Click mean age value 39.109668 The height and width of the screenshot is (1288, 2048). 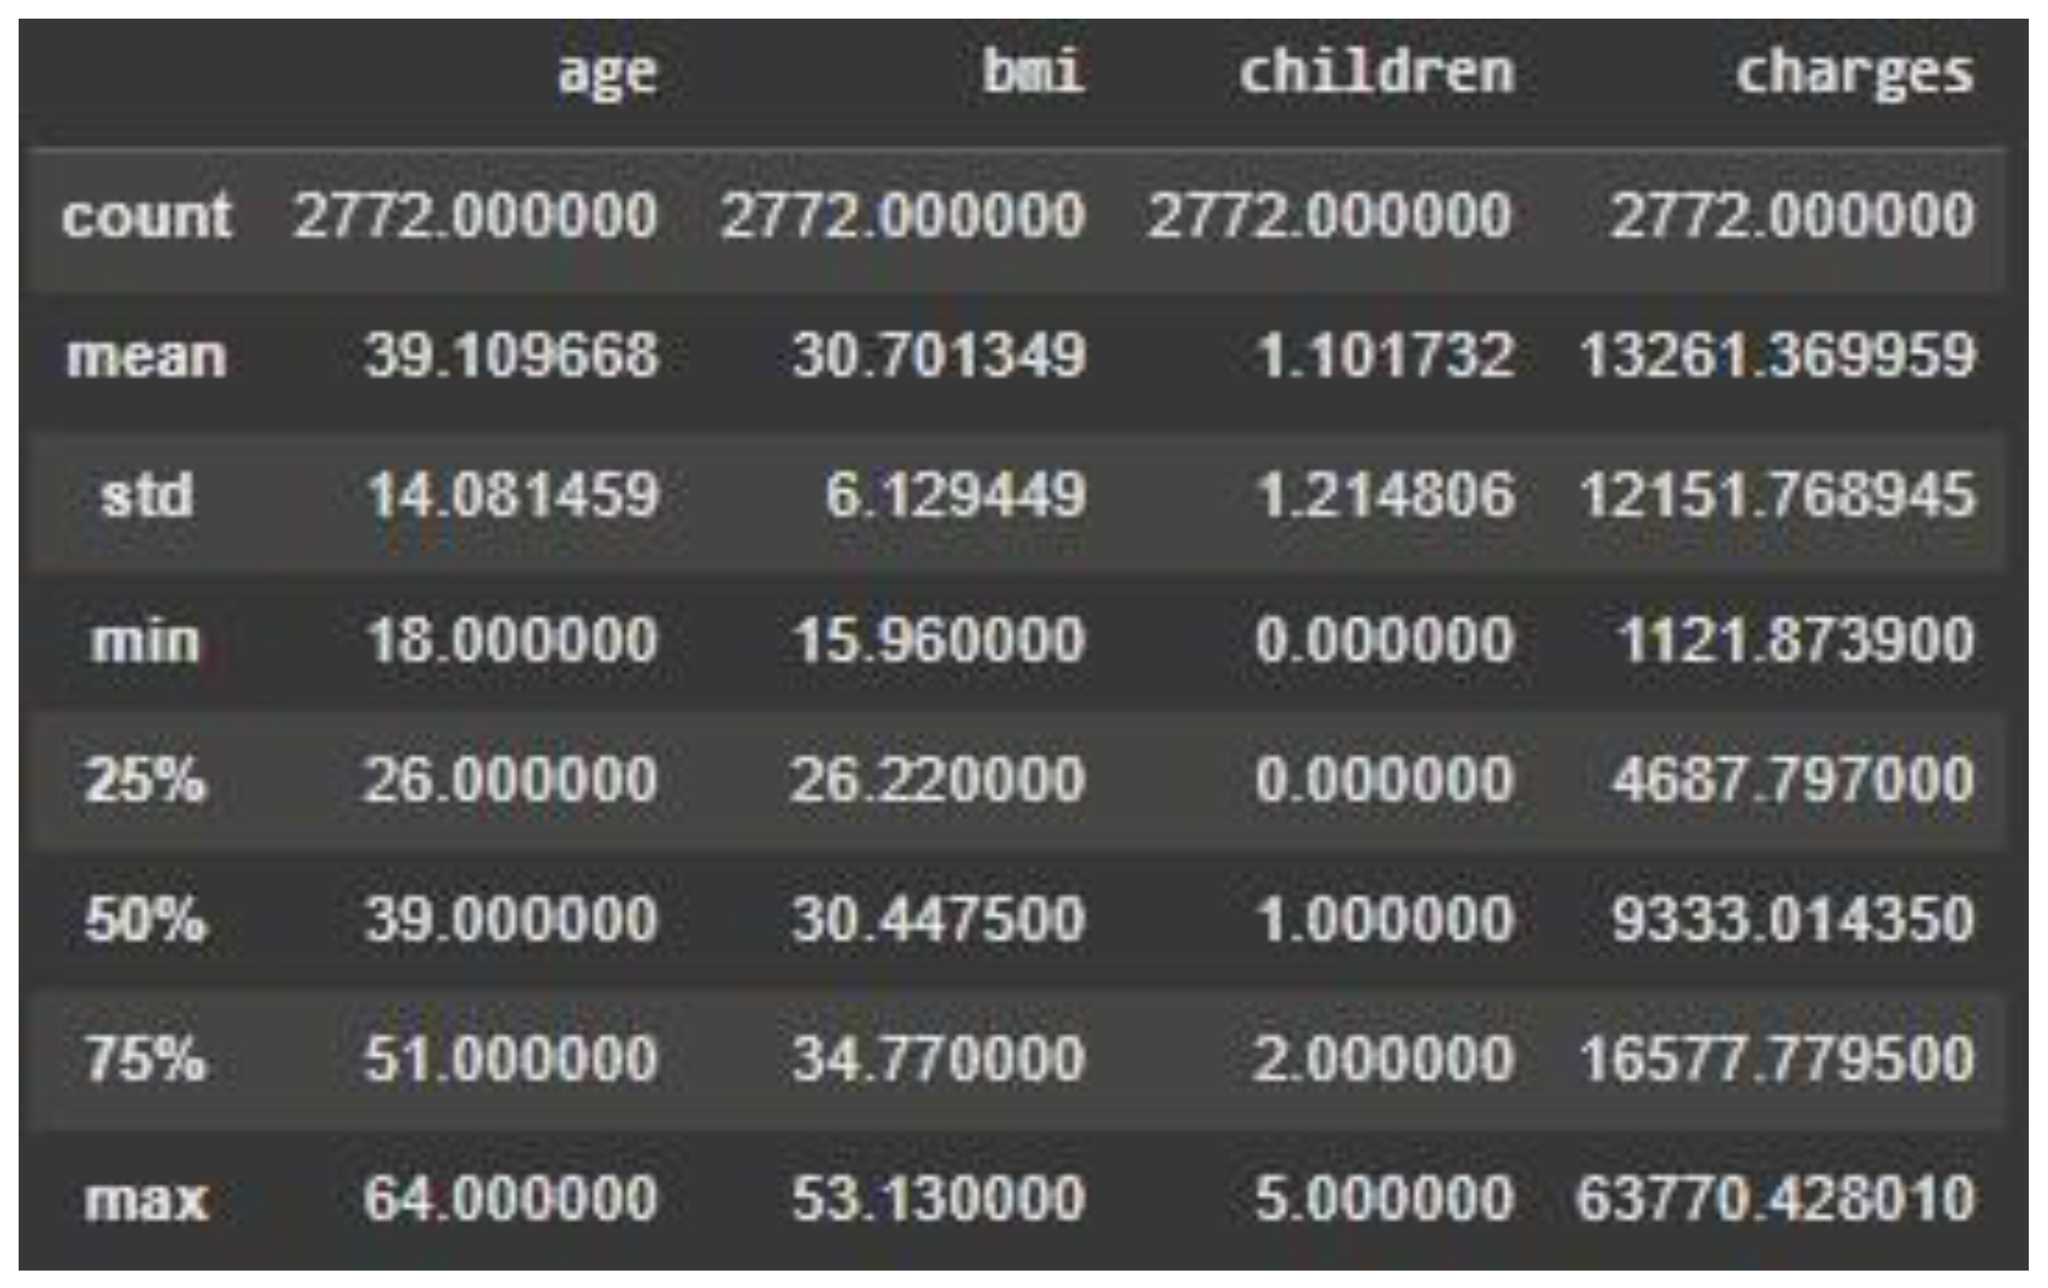coord(511,355)
